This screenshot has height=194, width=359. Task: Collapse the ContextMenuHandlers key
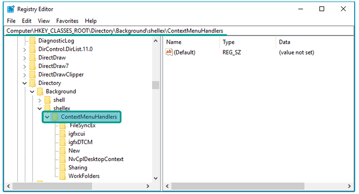click(x=47, y=117)
